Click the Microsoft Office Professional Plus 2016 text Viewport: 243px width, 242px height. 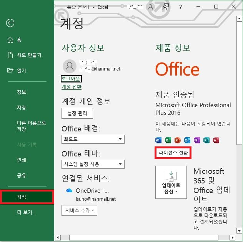[193, 109]
